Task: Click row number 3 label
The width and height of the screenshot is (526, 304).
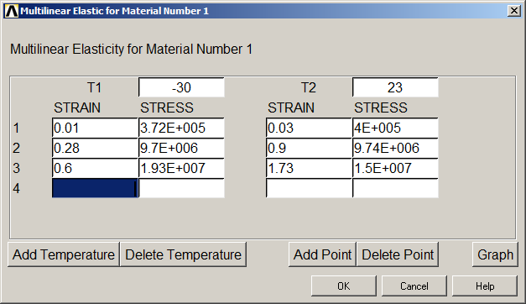Action: (17, 168)
